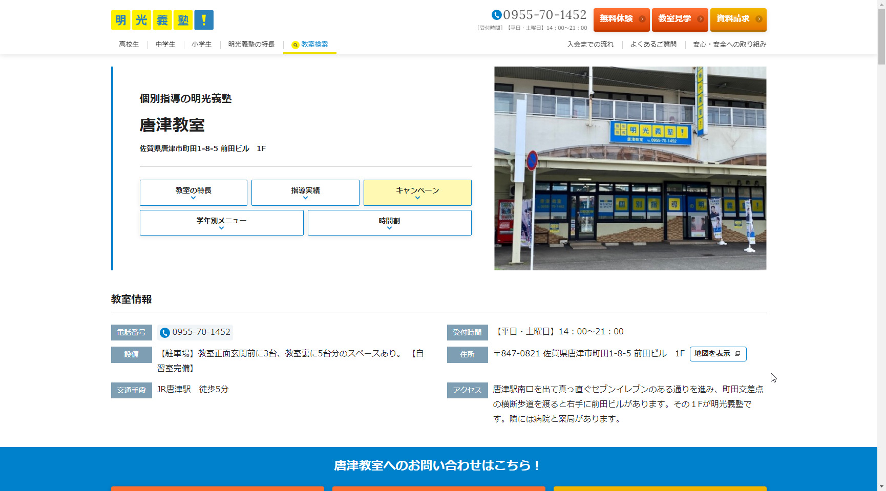This screenshot has height=491, width=886.
Task: Click phone number 0955-70-1452 in 教室情報
Action: tap(201, 332)
